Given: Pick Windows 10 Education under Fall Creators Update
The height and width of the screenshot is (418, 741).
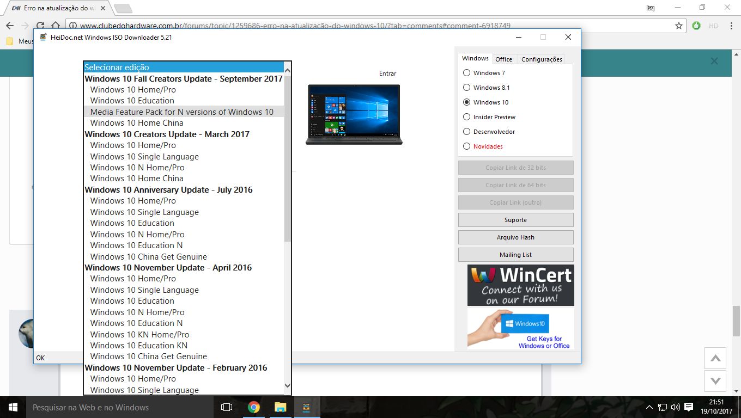Looking at the screenshot, I should coord(184,101).
